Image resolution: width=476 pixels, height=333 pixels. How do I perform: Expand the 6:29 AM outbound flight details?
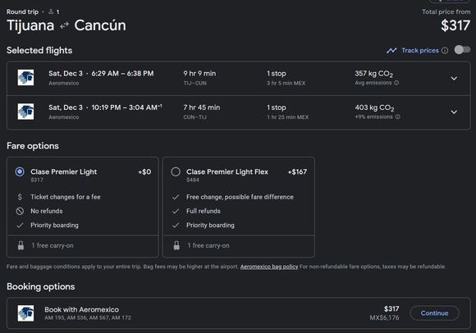454,79
